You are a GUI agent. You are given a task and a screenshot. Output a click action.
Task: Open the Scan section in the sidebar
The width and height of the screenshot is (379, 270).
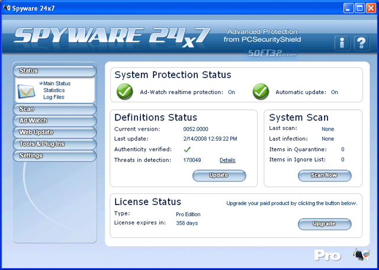54,109
